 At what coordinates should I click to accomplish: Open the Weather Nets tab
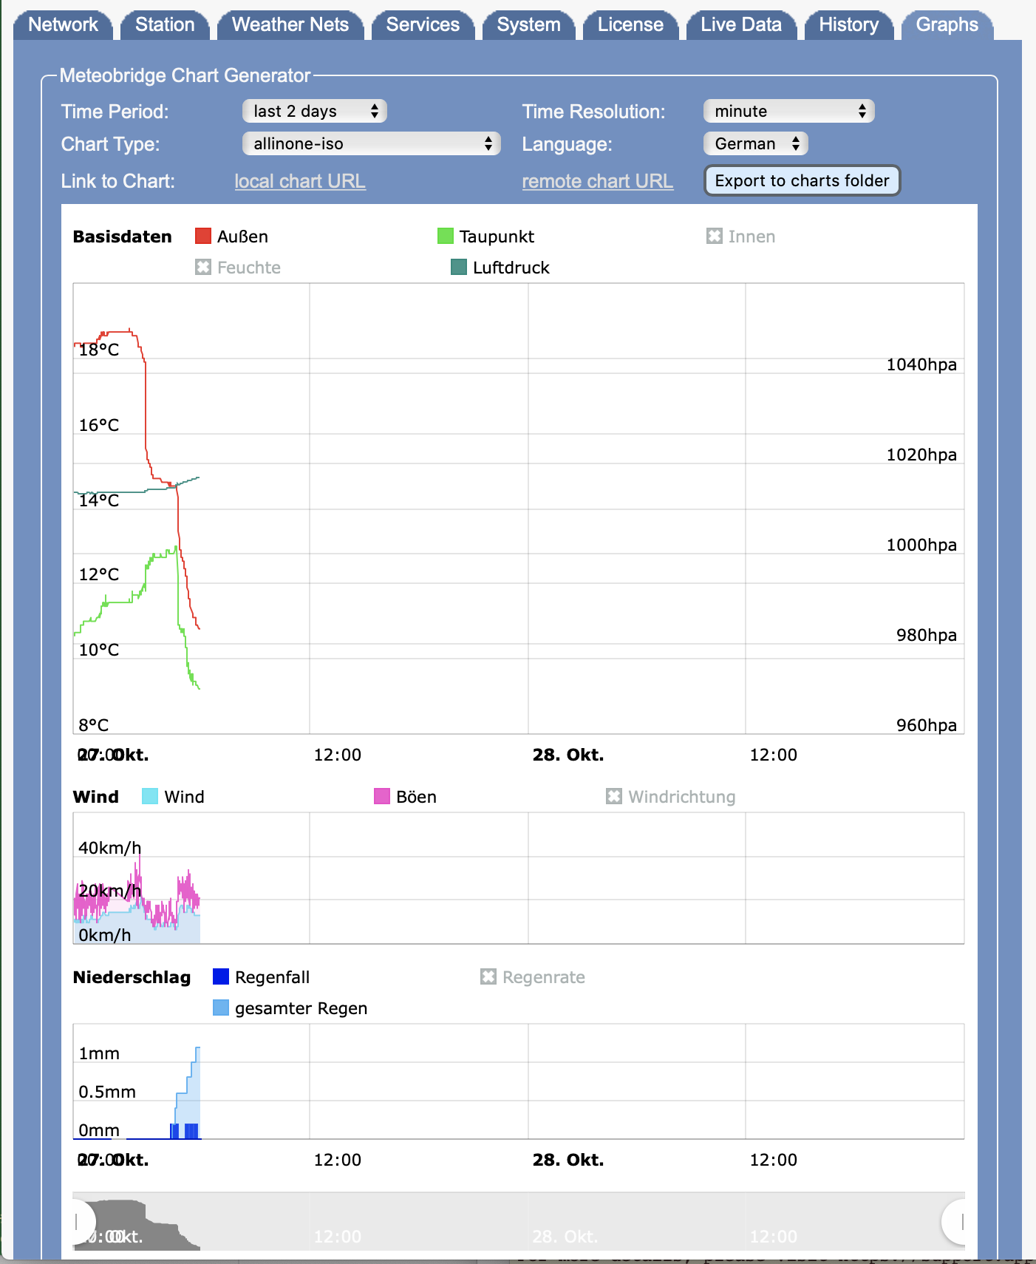(x=290, y=25)
